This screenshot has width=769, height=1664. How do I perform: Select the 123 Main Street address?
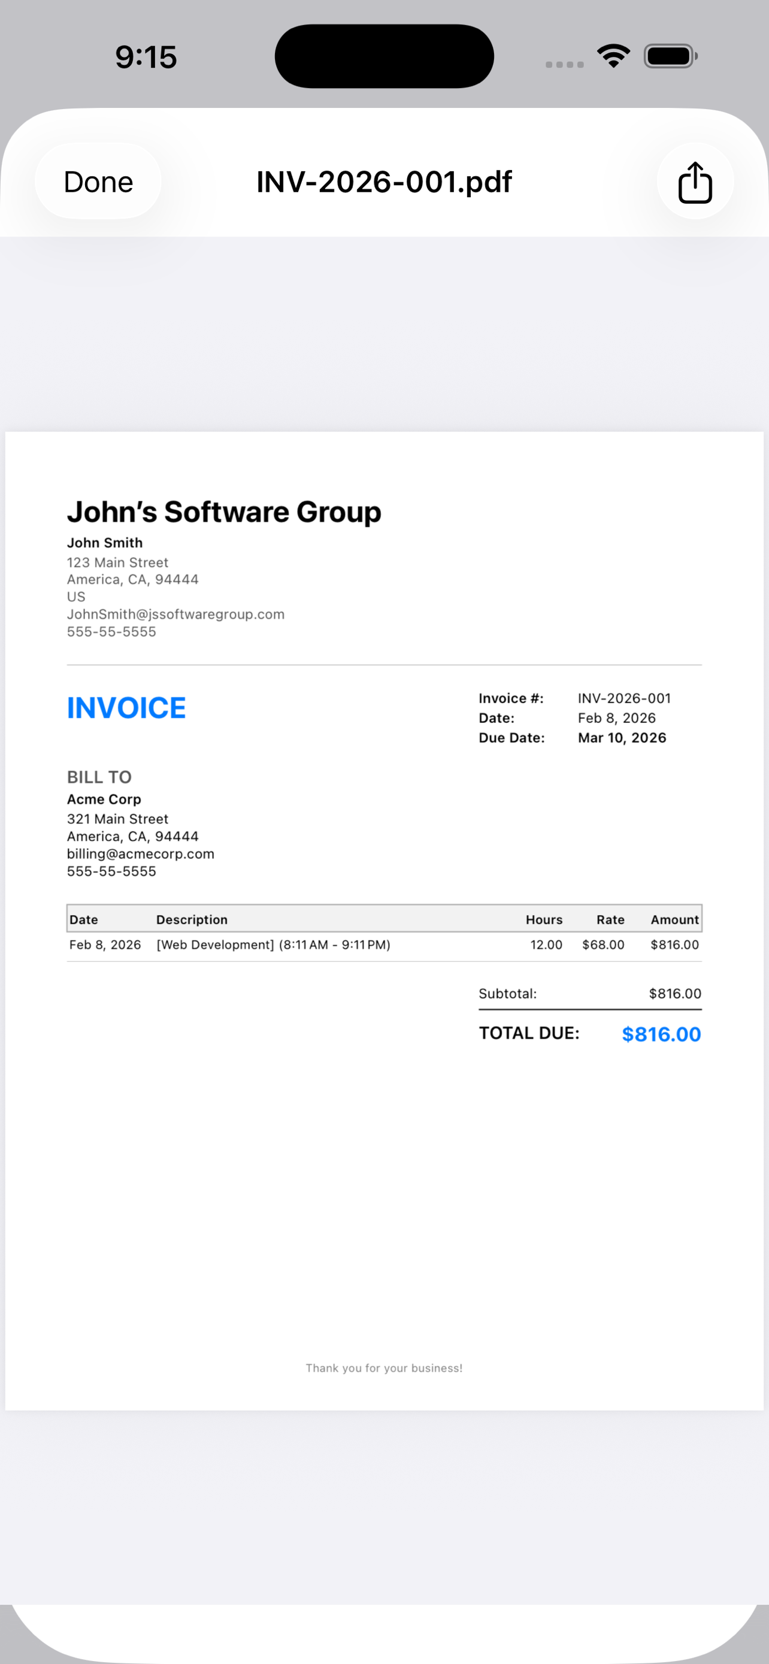(x=117, y=562)
